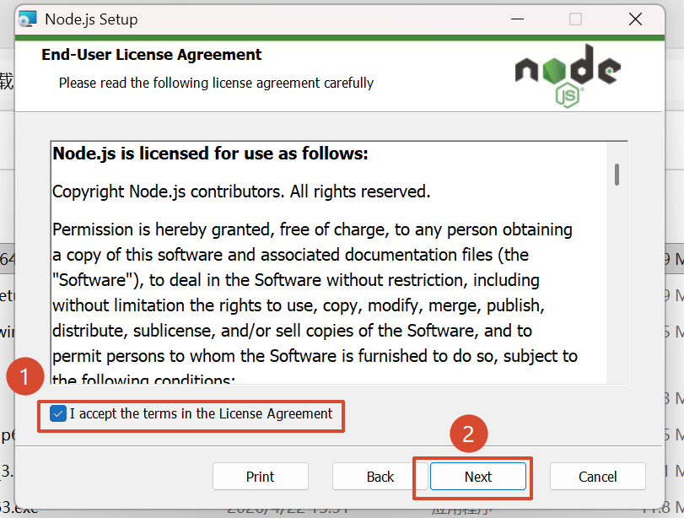The height and width of the screenshot is (518, 684).
Task: Click the greyed-out maximize button
Action: point(575,19)
